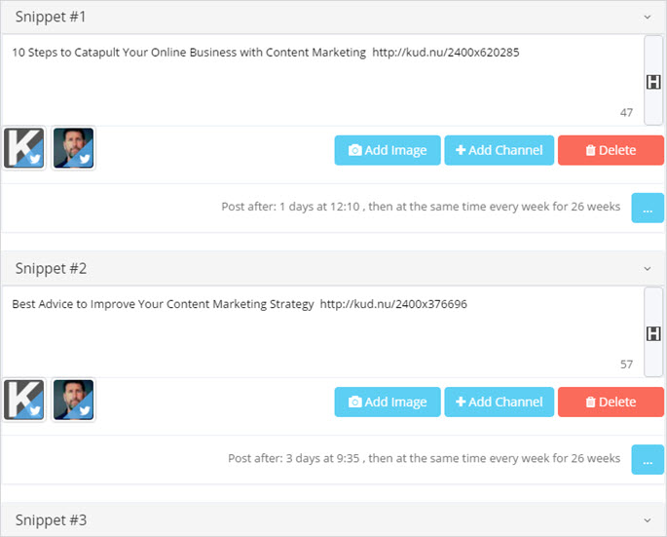This screenshot has width=667, height=537.
Task: Collapse Snippet #1 using its chevron
Action: pyautogui.click(x=648, y=17)
